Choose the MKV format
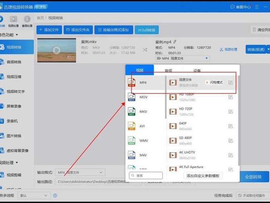 point(145,112)
